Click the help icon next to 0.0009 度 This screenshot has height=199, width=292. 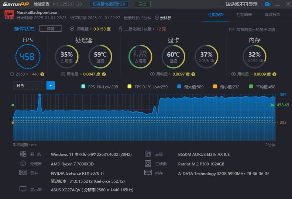click(274, 74)
